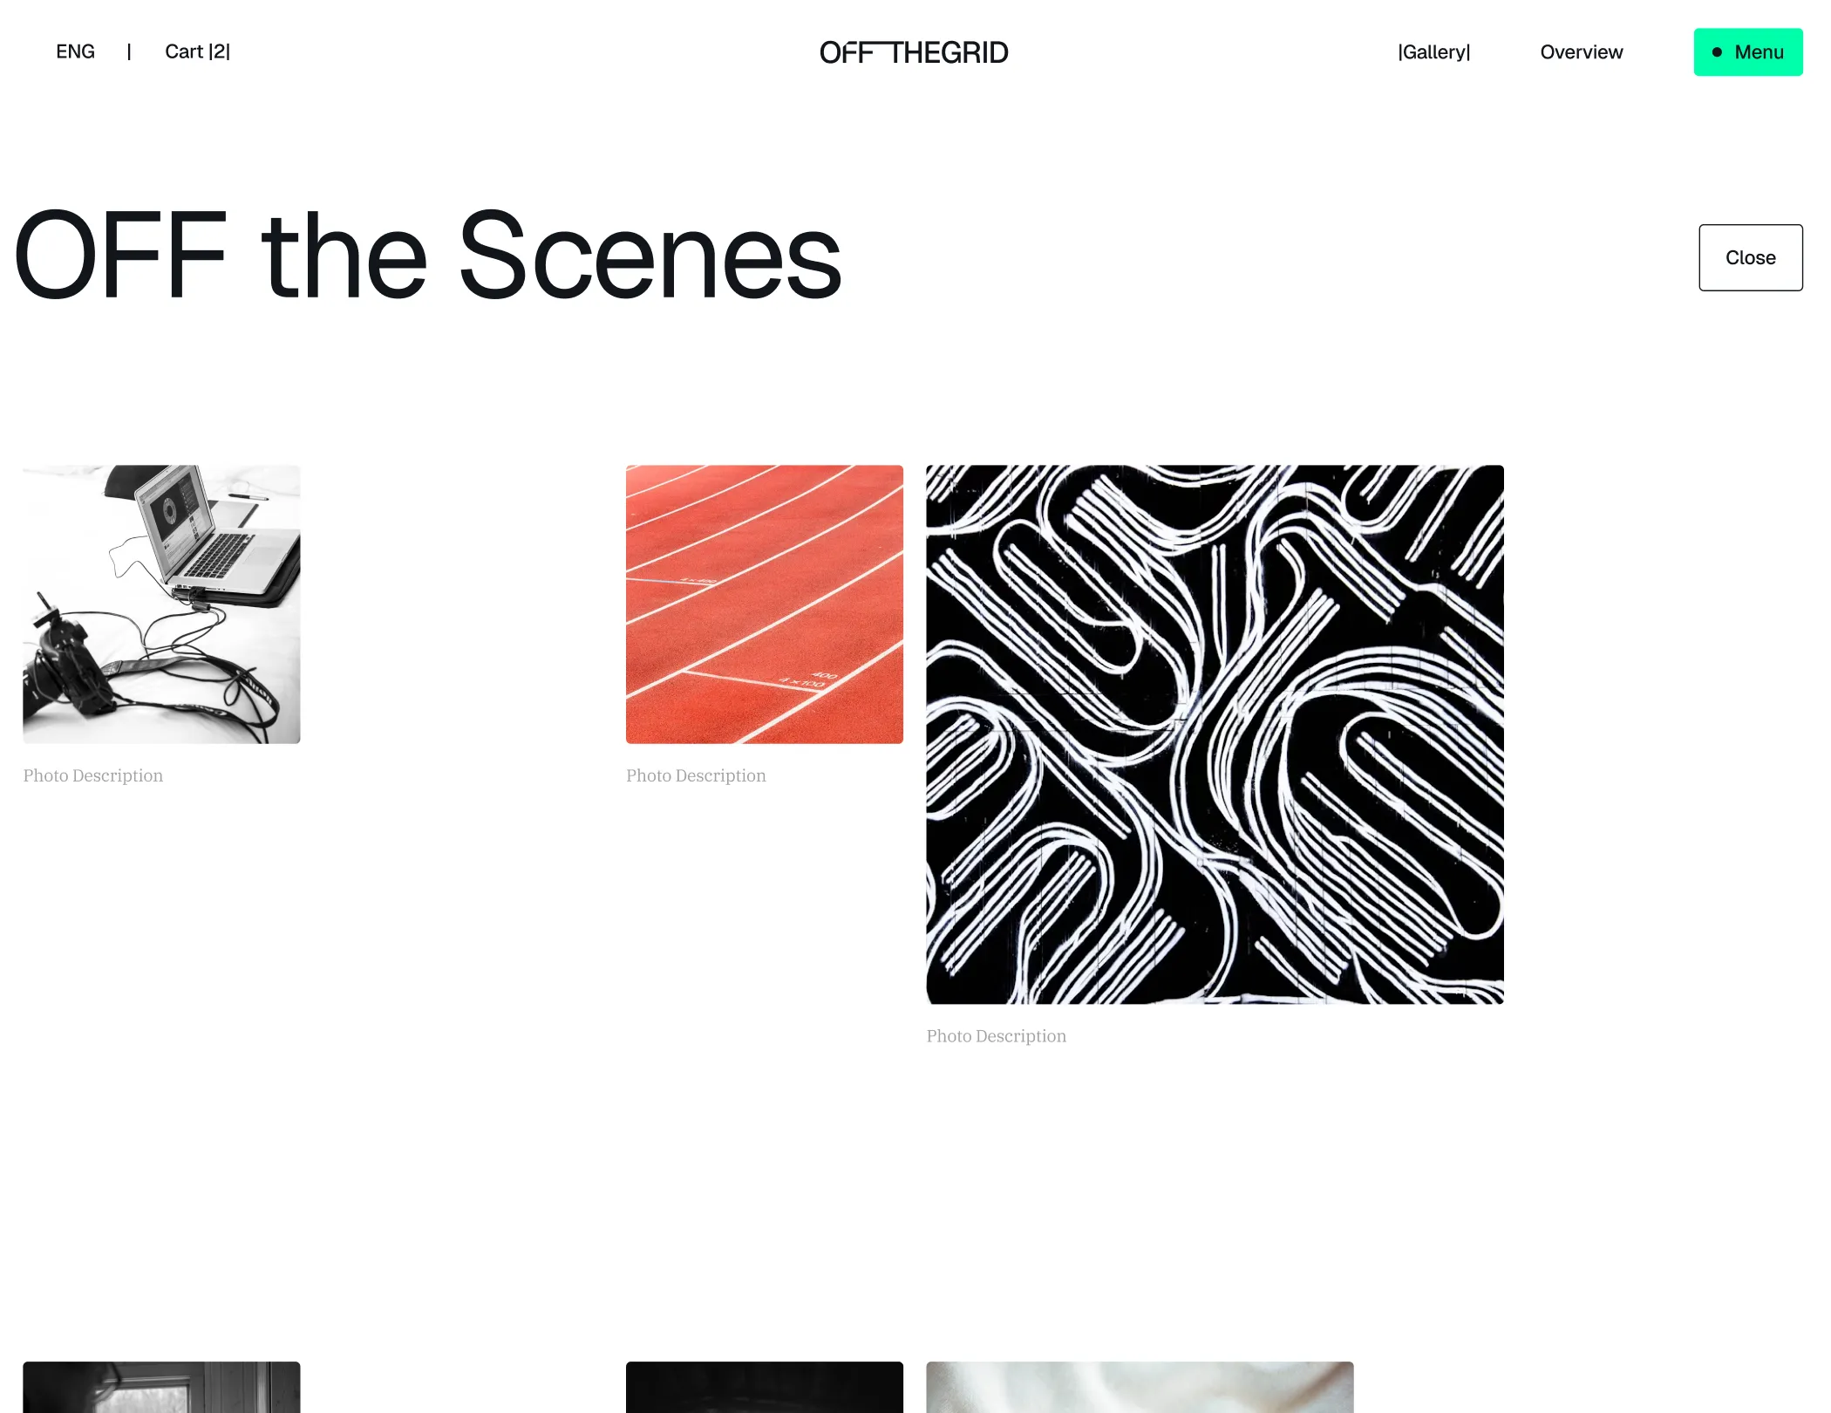Click the OFFTHEGRID logo
This screenshot has height=1413, width=1831.
point(914,52)
